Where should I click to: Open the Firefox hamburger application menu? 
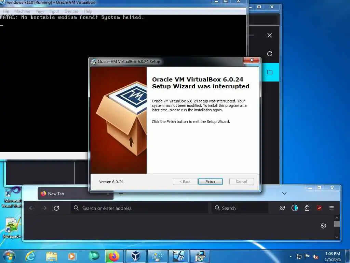[332, 208]
